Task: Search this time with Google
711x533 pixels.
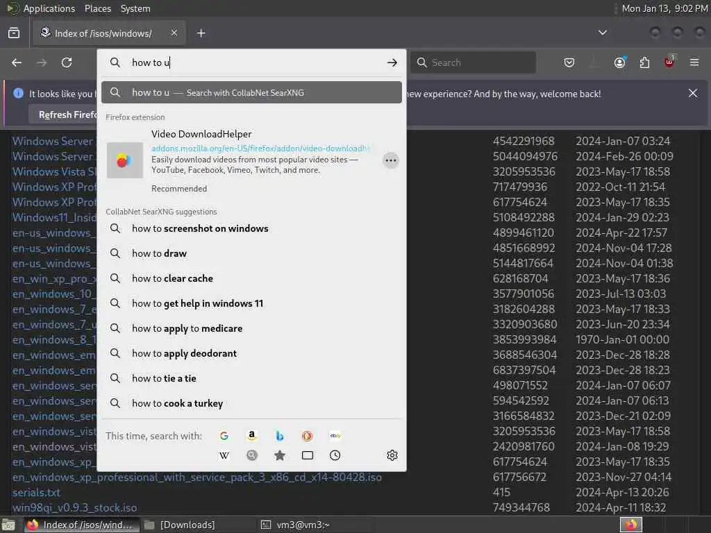Action: pyautogui.click(x=224, y=436)
